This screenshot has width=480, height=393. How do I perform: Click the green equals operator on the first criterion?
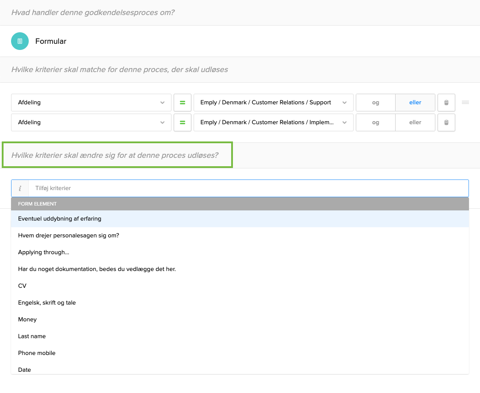[182, 102]
